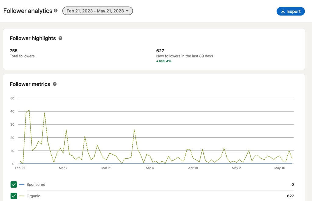Click the help icon next to Follower highlights

tap(60, 38)
